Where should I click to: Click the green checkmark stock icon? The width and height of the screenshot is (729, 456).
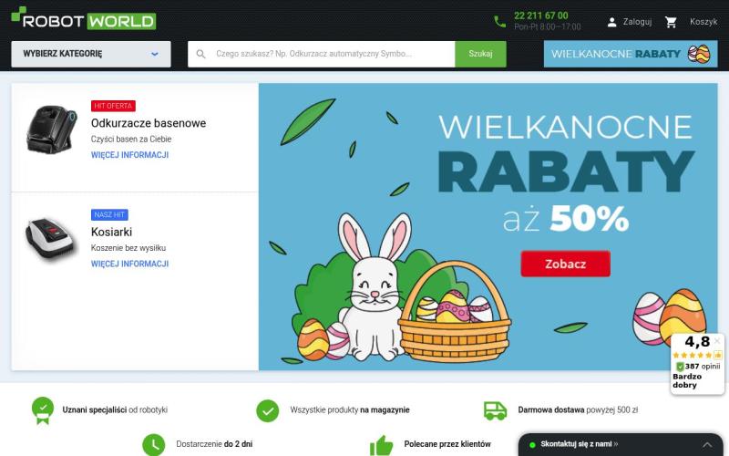point(268,411)
